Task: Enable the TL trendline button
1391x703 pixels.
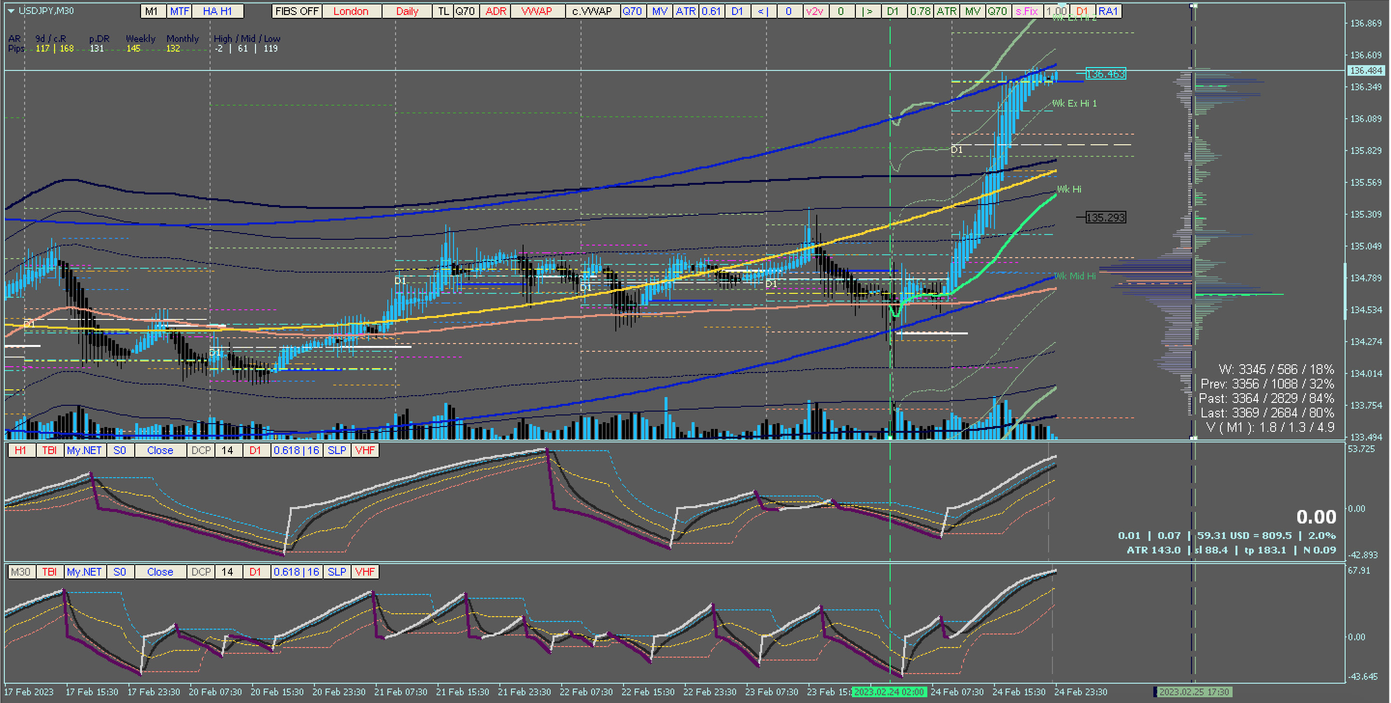Action: click(443, 11)
